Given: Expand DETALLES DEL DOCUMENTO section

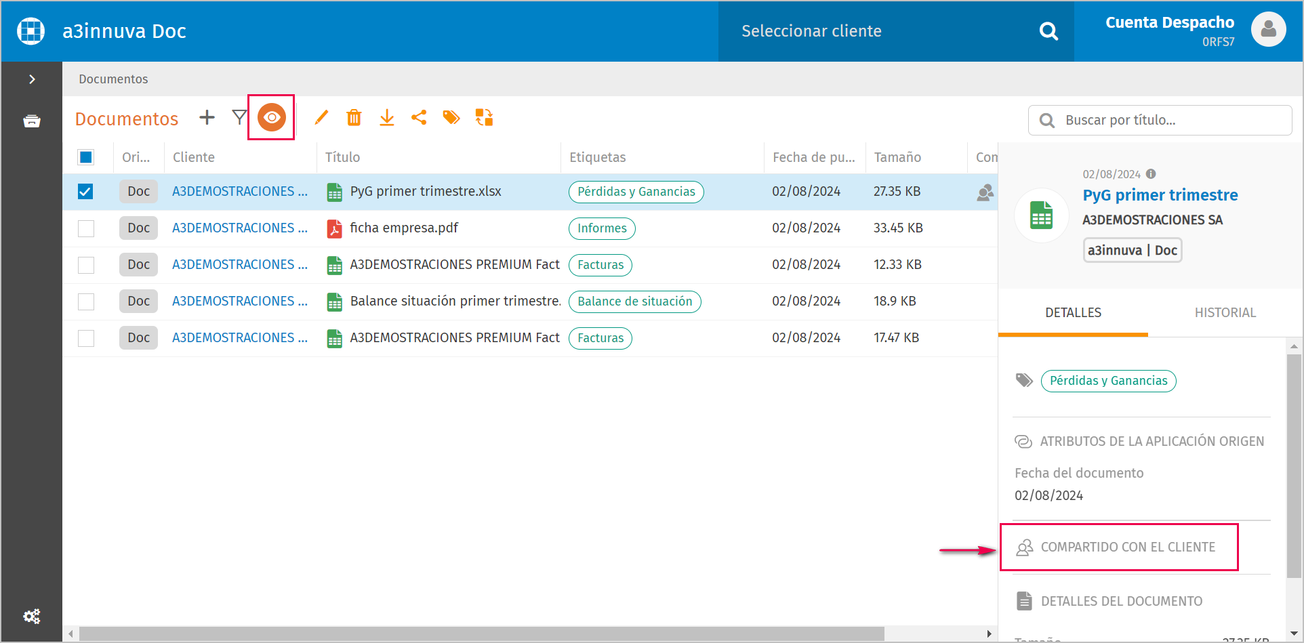Looking at the screenshot, I should pos(1109,601).
